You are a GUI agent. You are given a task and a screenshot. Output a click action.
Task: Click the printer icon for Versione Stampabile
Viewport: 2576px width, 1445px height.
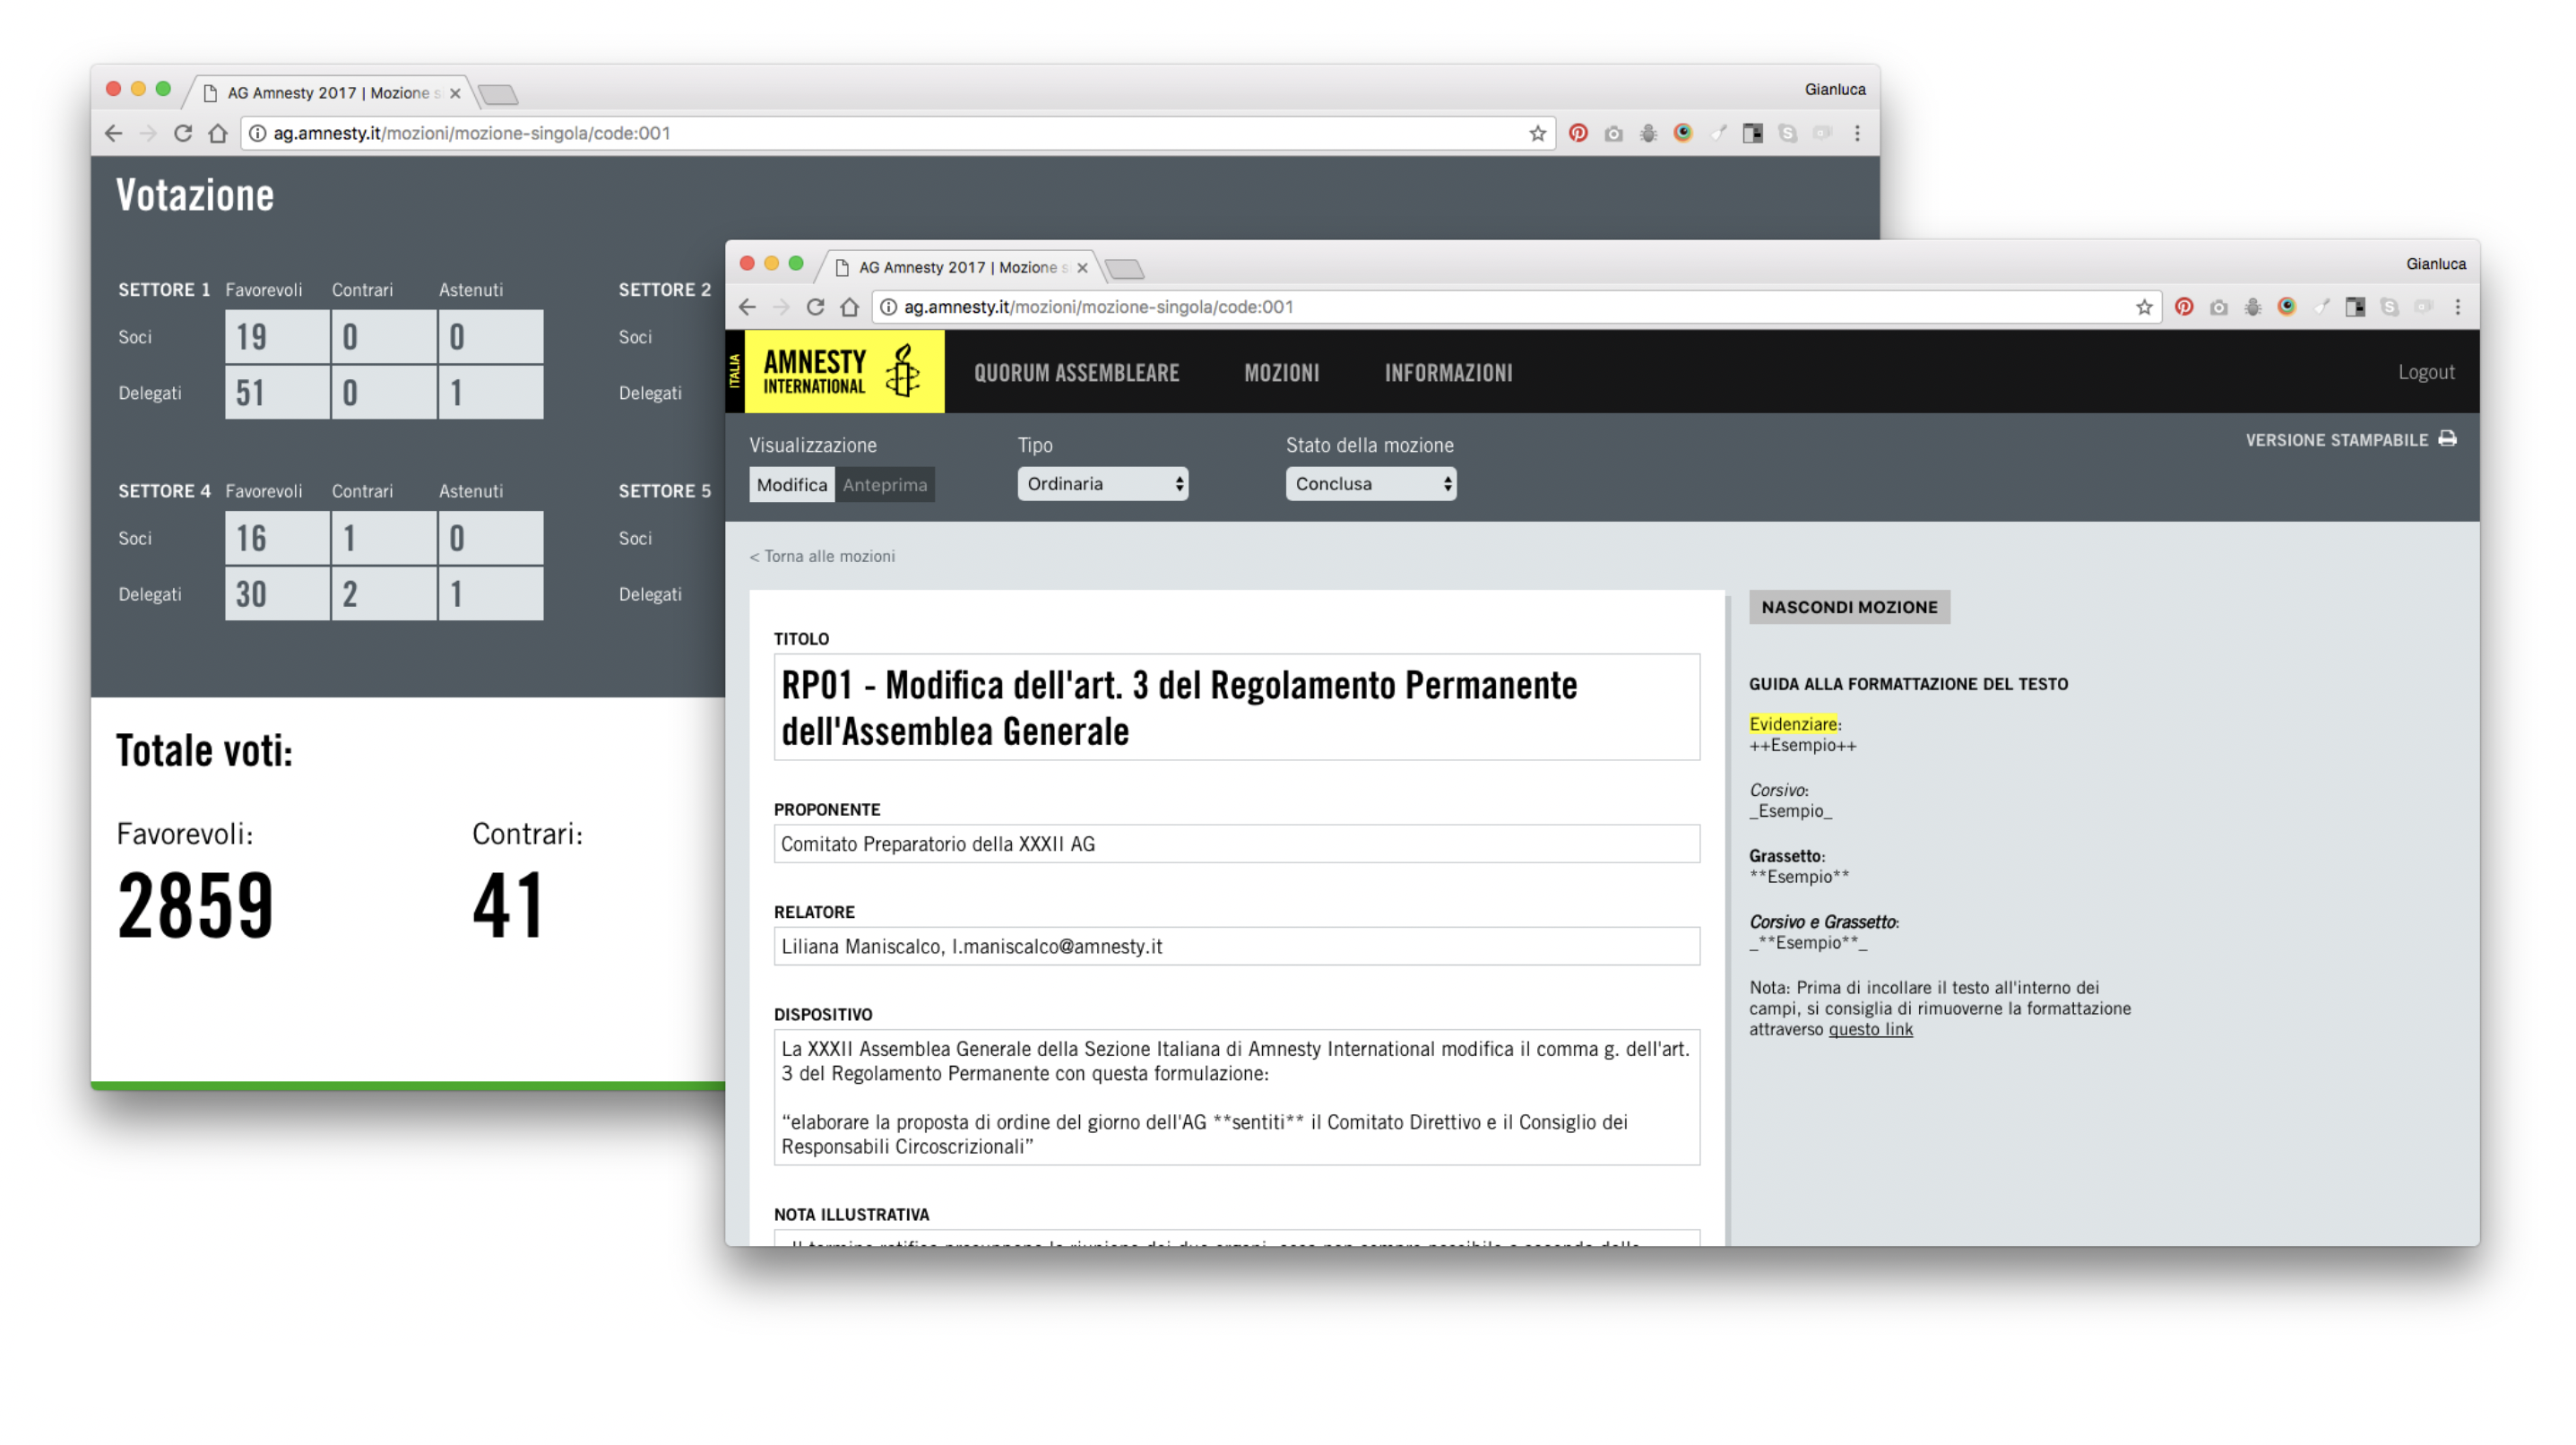(2447, 439)
